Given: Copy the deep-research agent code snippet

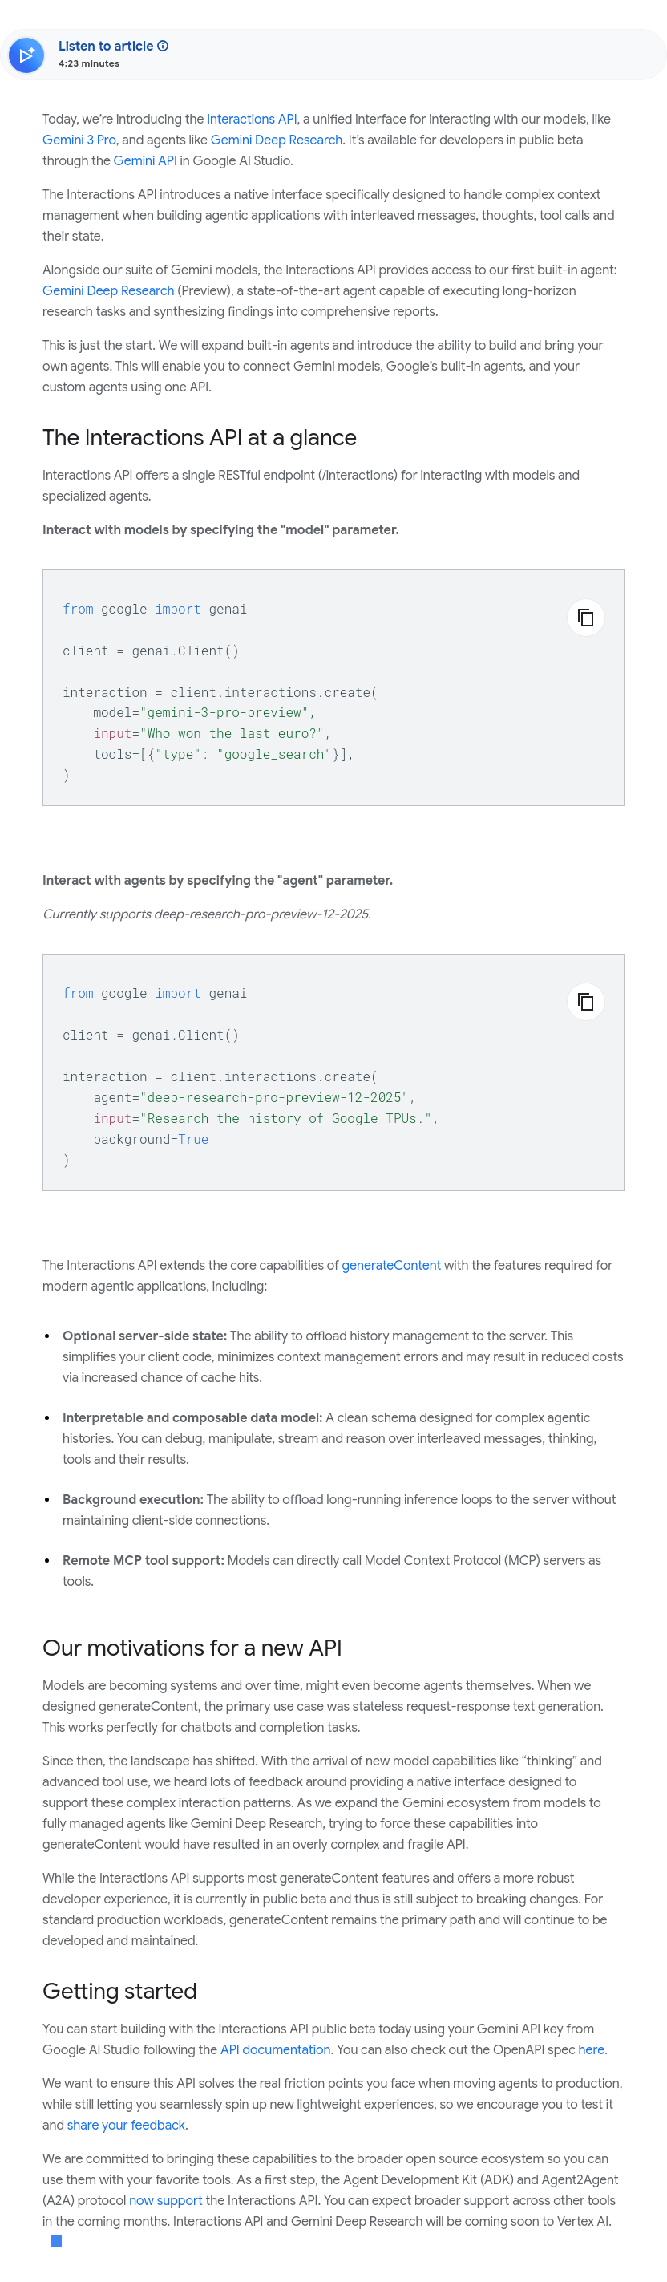Looking at the screenshot, I should click(x=585, y=1002).
